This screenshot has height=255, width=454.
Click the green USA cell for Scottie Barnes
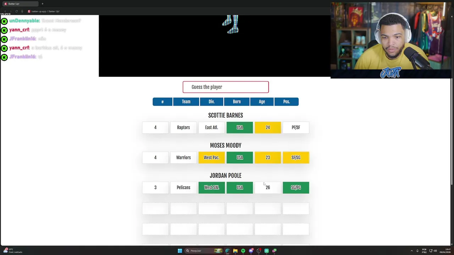[x=240, y=127]
